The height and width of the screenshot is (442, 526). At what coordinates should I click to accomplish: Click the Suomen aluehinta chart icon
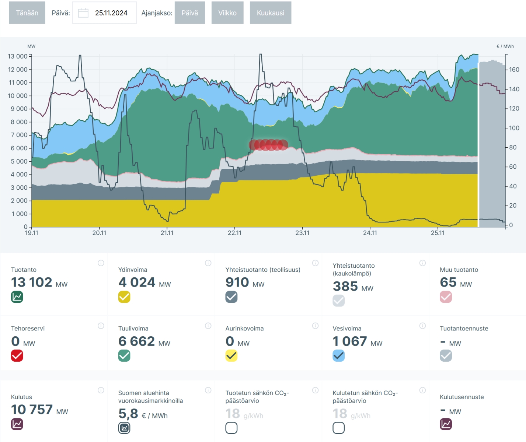point(124,428)
